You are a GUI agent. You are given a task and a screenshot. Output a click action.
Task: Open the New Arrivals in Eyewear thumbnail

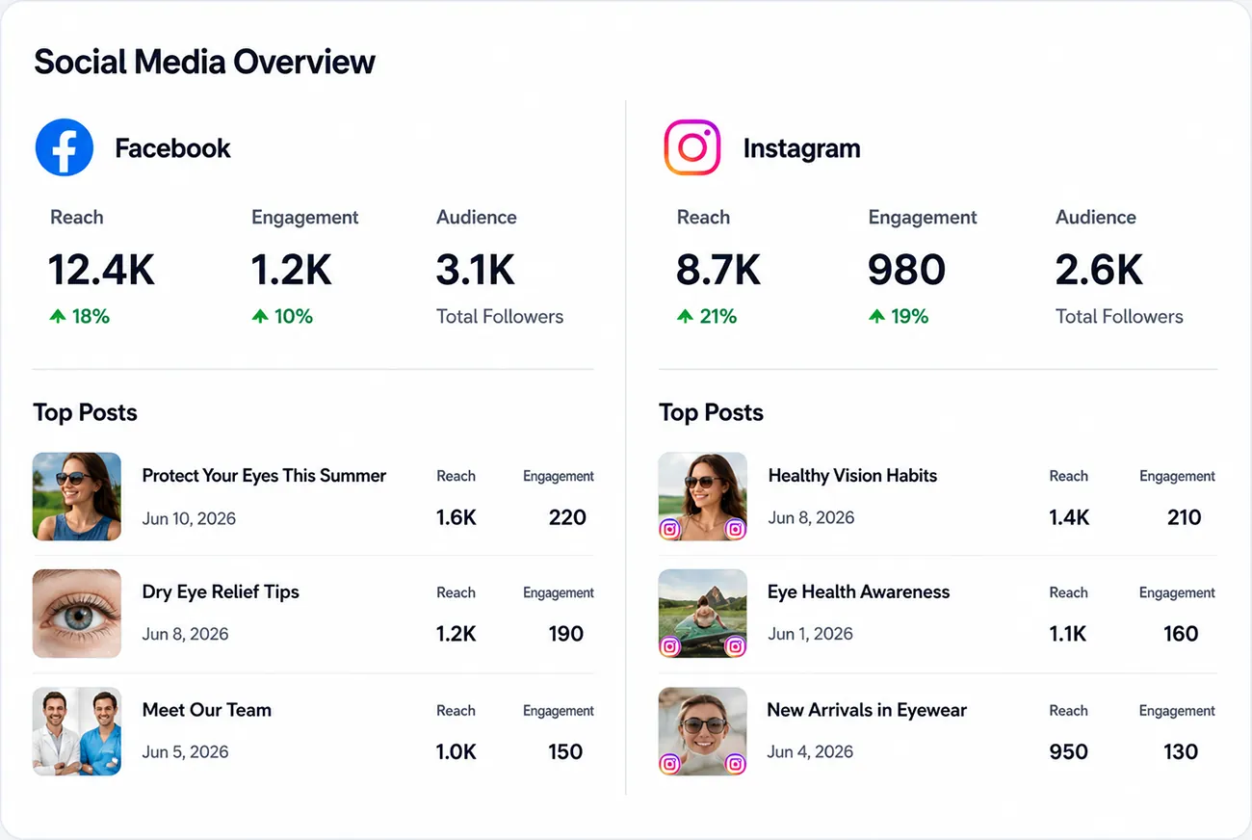click(702, 731)
